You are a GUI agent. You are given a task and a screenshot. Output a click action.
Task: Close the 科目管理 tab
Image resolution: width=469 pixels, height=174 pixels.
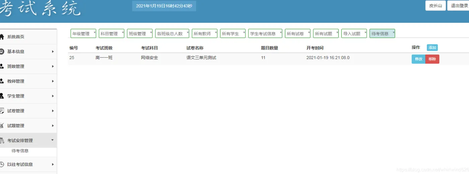[123, 32]
